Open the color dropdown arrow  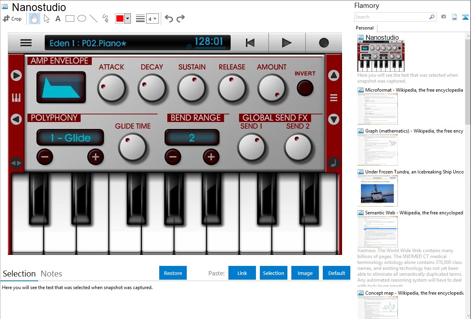[x=127, y=18]
